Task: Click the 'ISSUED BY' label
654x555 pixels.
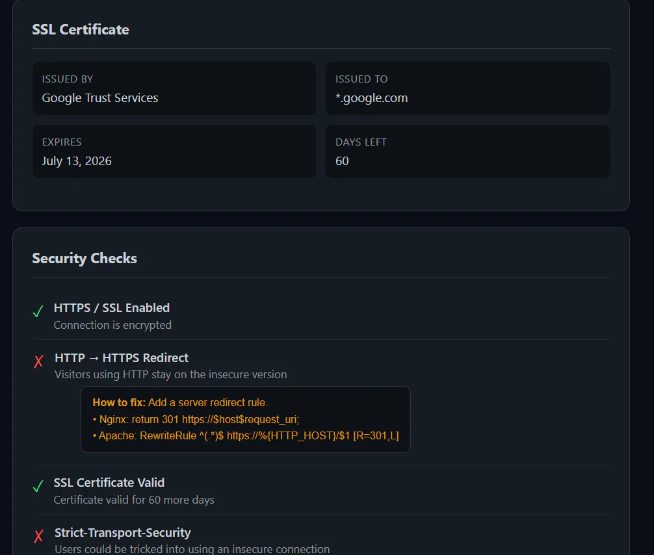Action: pos(67,79)
